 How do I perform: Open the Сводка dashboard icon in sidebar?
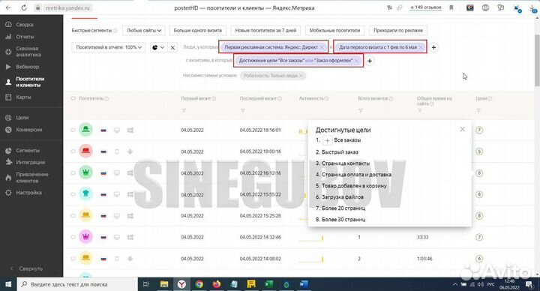(8, 25)
